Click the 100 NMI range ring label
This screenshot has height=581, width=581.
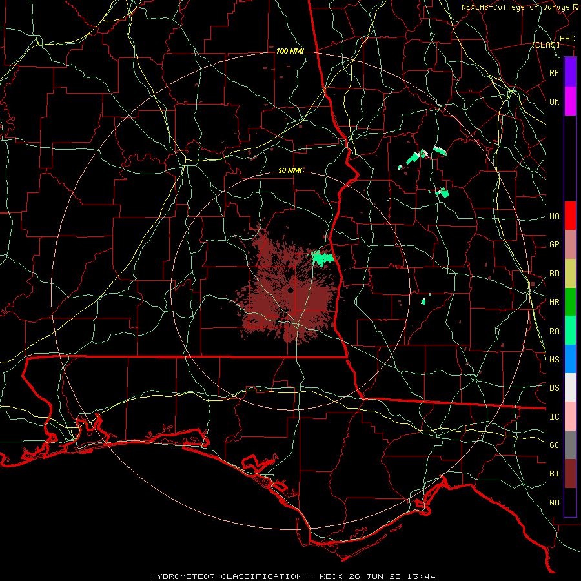tap(290, 51)
